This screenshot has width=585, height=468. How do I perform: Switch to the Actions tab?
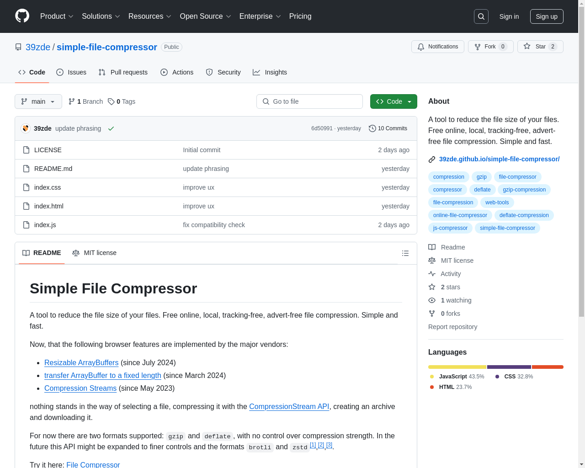click(x=177, y=72)
